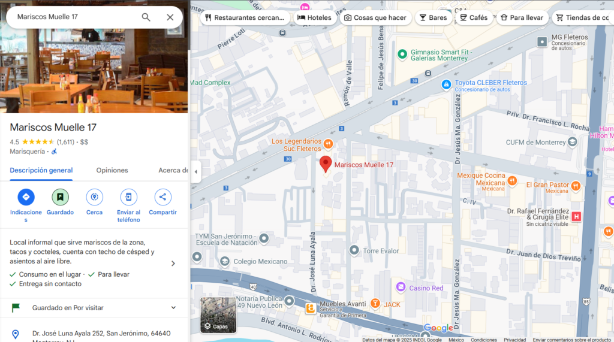
Task: Filter map by Cafés
Action: [473, 18]
